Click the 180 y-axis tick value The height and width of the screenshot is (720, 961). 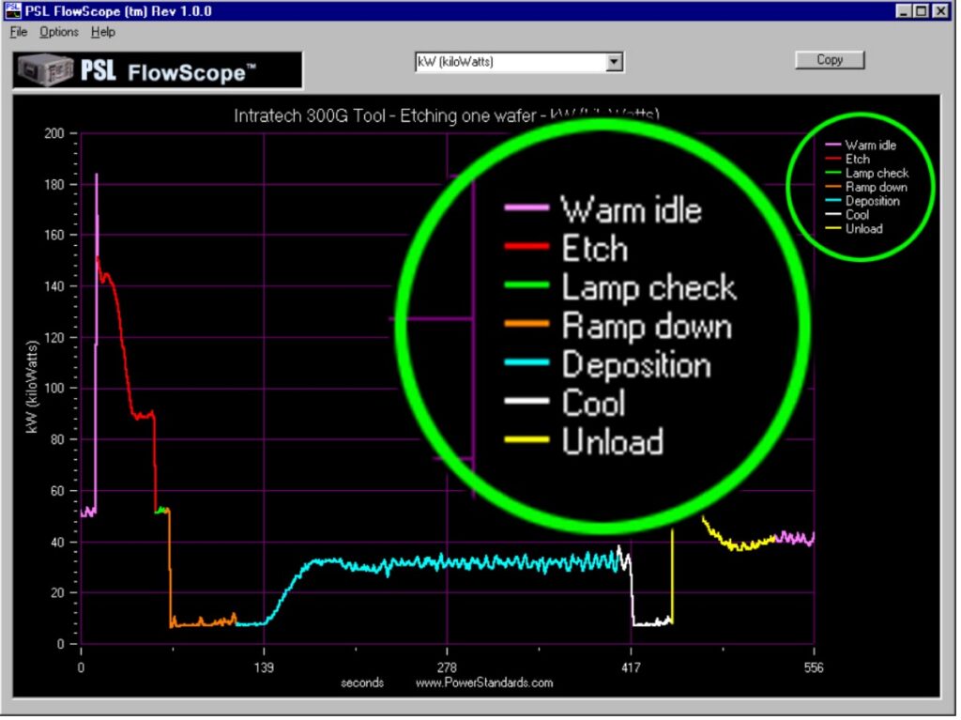pyautogui.click(x=54, y=185)
